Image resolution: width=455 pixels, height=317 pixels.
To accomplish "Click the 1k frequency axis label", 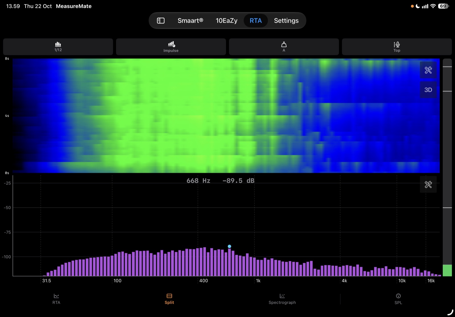I will click(258, 281).
